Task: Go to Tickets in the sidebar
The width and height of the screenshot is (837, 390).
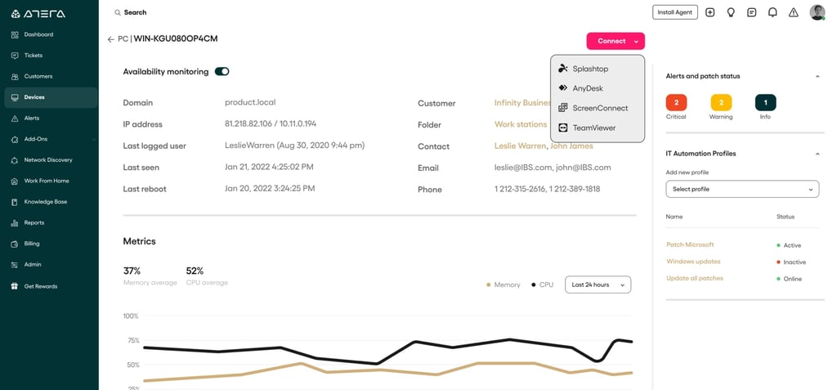Action: (x=34, y=56)
